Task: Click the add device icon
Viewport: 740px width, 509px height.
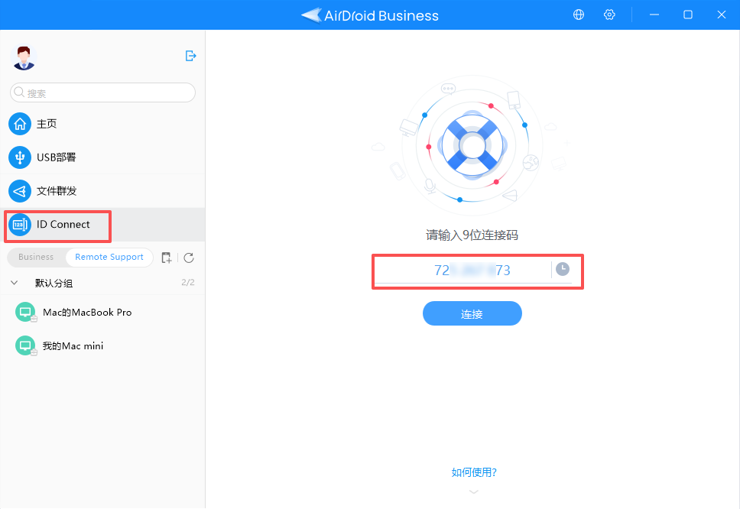Action: click(166, 258)
